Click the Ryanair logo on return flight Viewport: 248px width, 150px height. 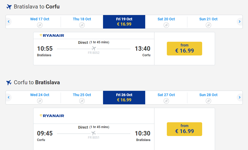pos(52,116)
